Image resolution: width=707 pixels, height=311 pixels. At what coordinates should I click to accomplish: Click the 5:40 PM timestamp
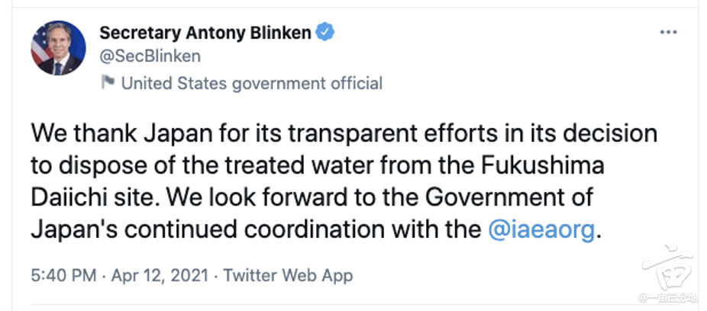pyautogui.click(x=63, y=275)
